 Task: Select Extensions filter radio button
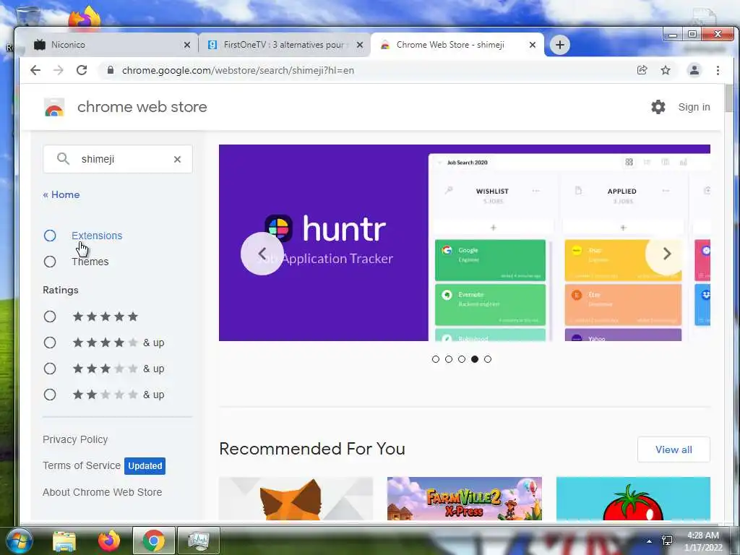pyautogui.click(x=50, y=236)
